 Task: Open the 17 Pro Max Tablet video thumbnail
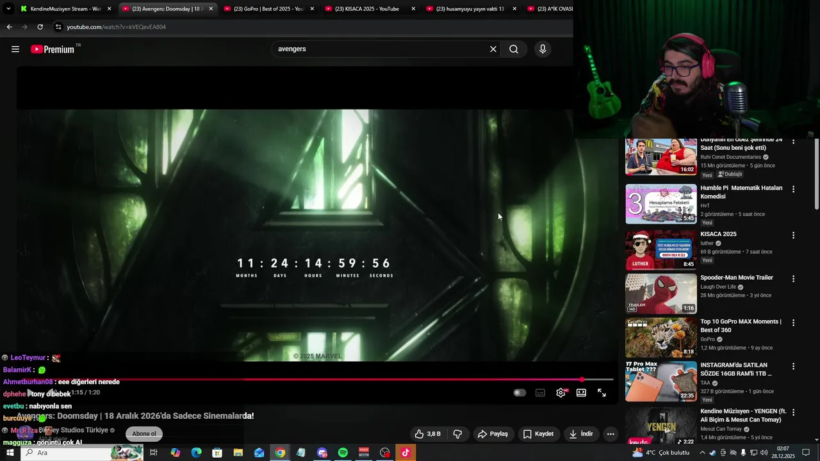pos(661,381)
